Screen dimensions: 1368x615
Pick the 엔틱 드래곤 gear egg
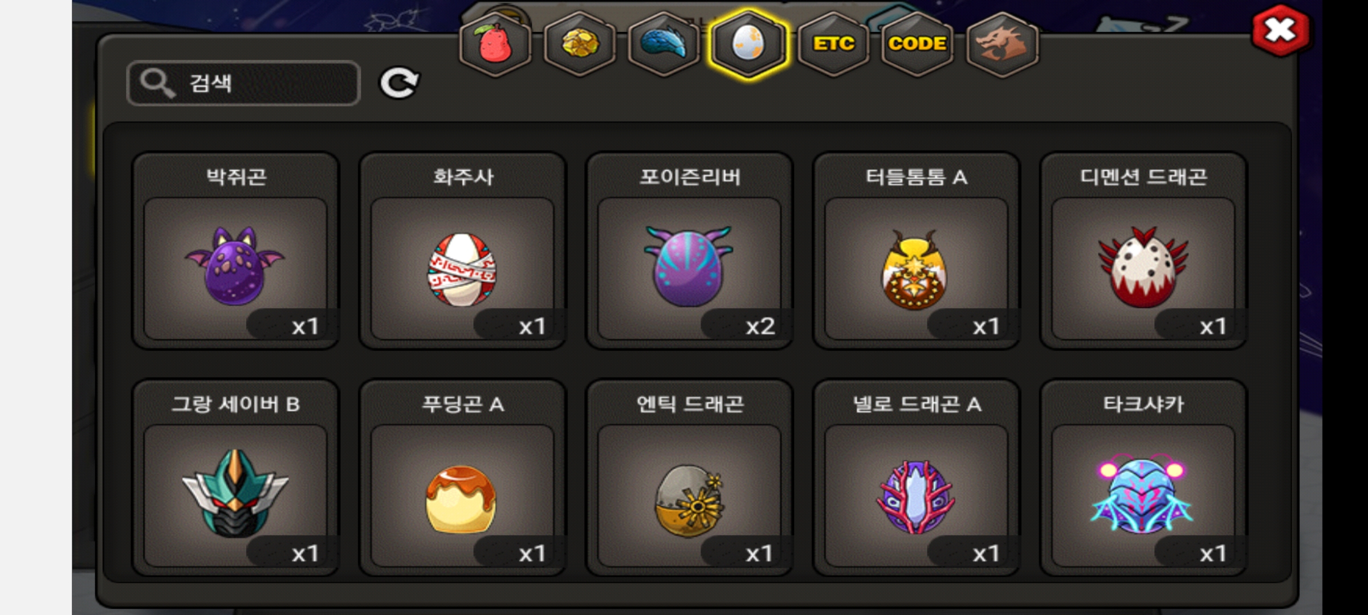click(x=689, y=478)
